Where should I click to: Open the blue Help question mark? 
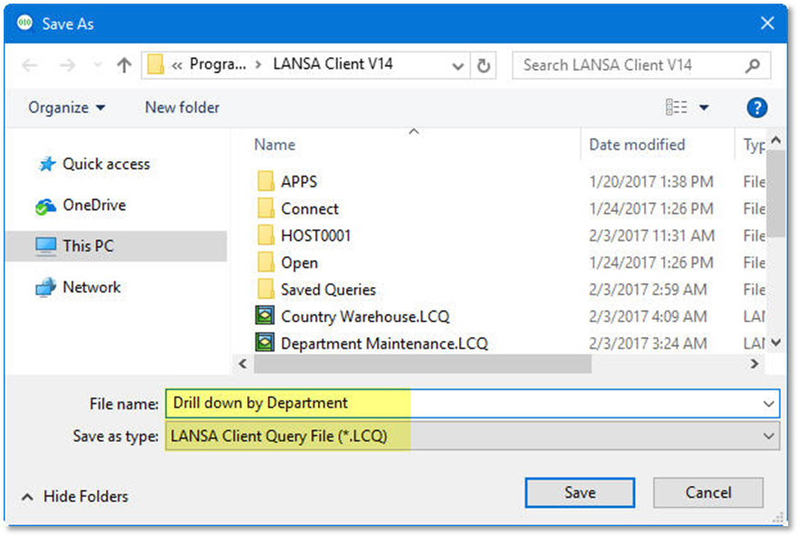(756, 108)
